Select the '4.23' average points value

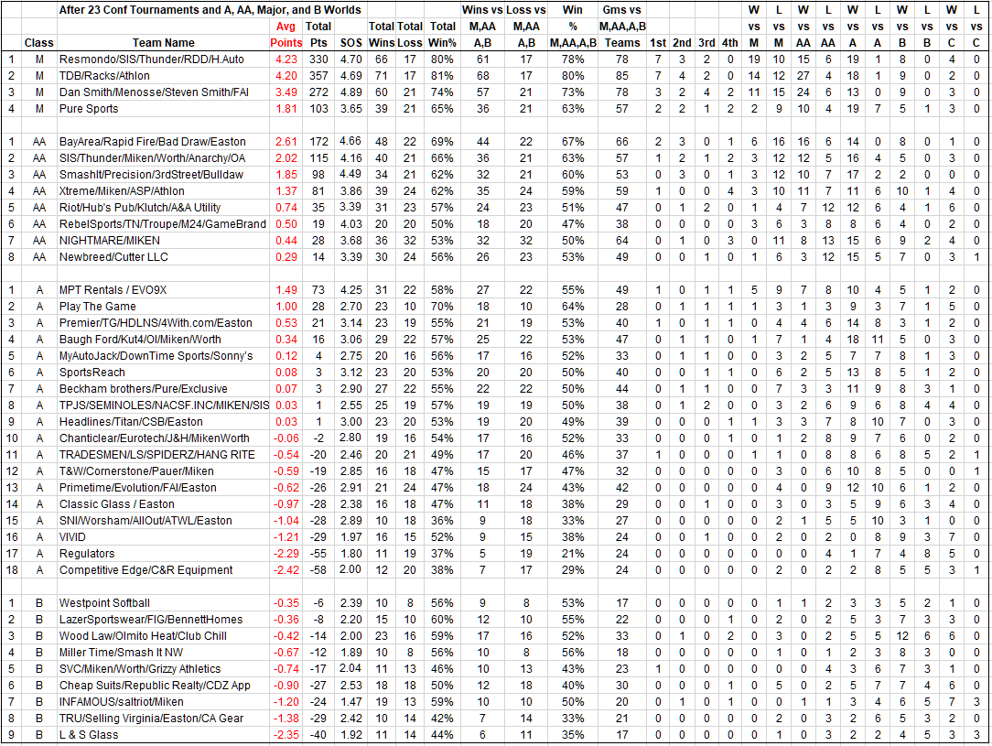(x=286, y=59)
